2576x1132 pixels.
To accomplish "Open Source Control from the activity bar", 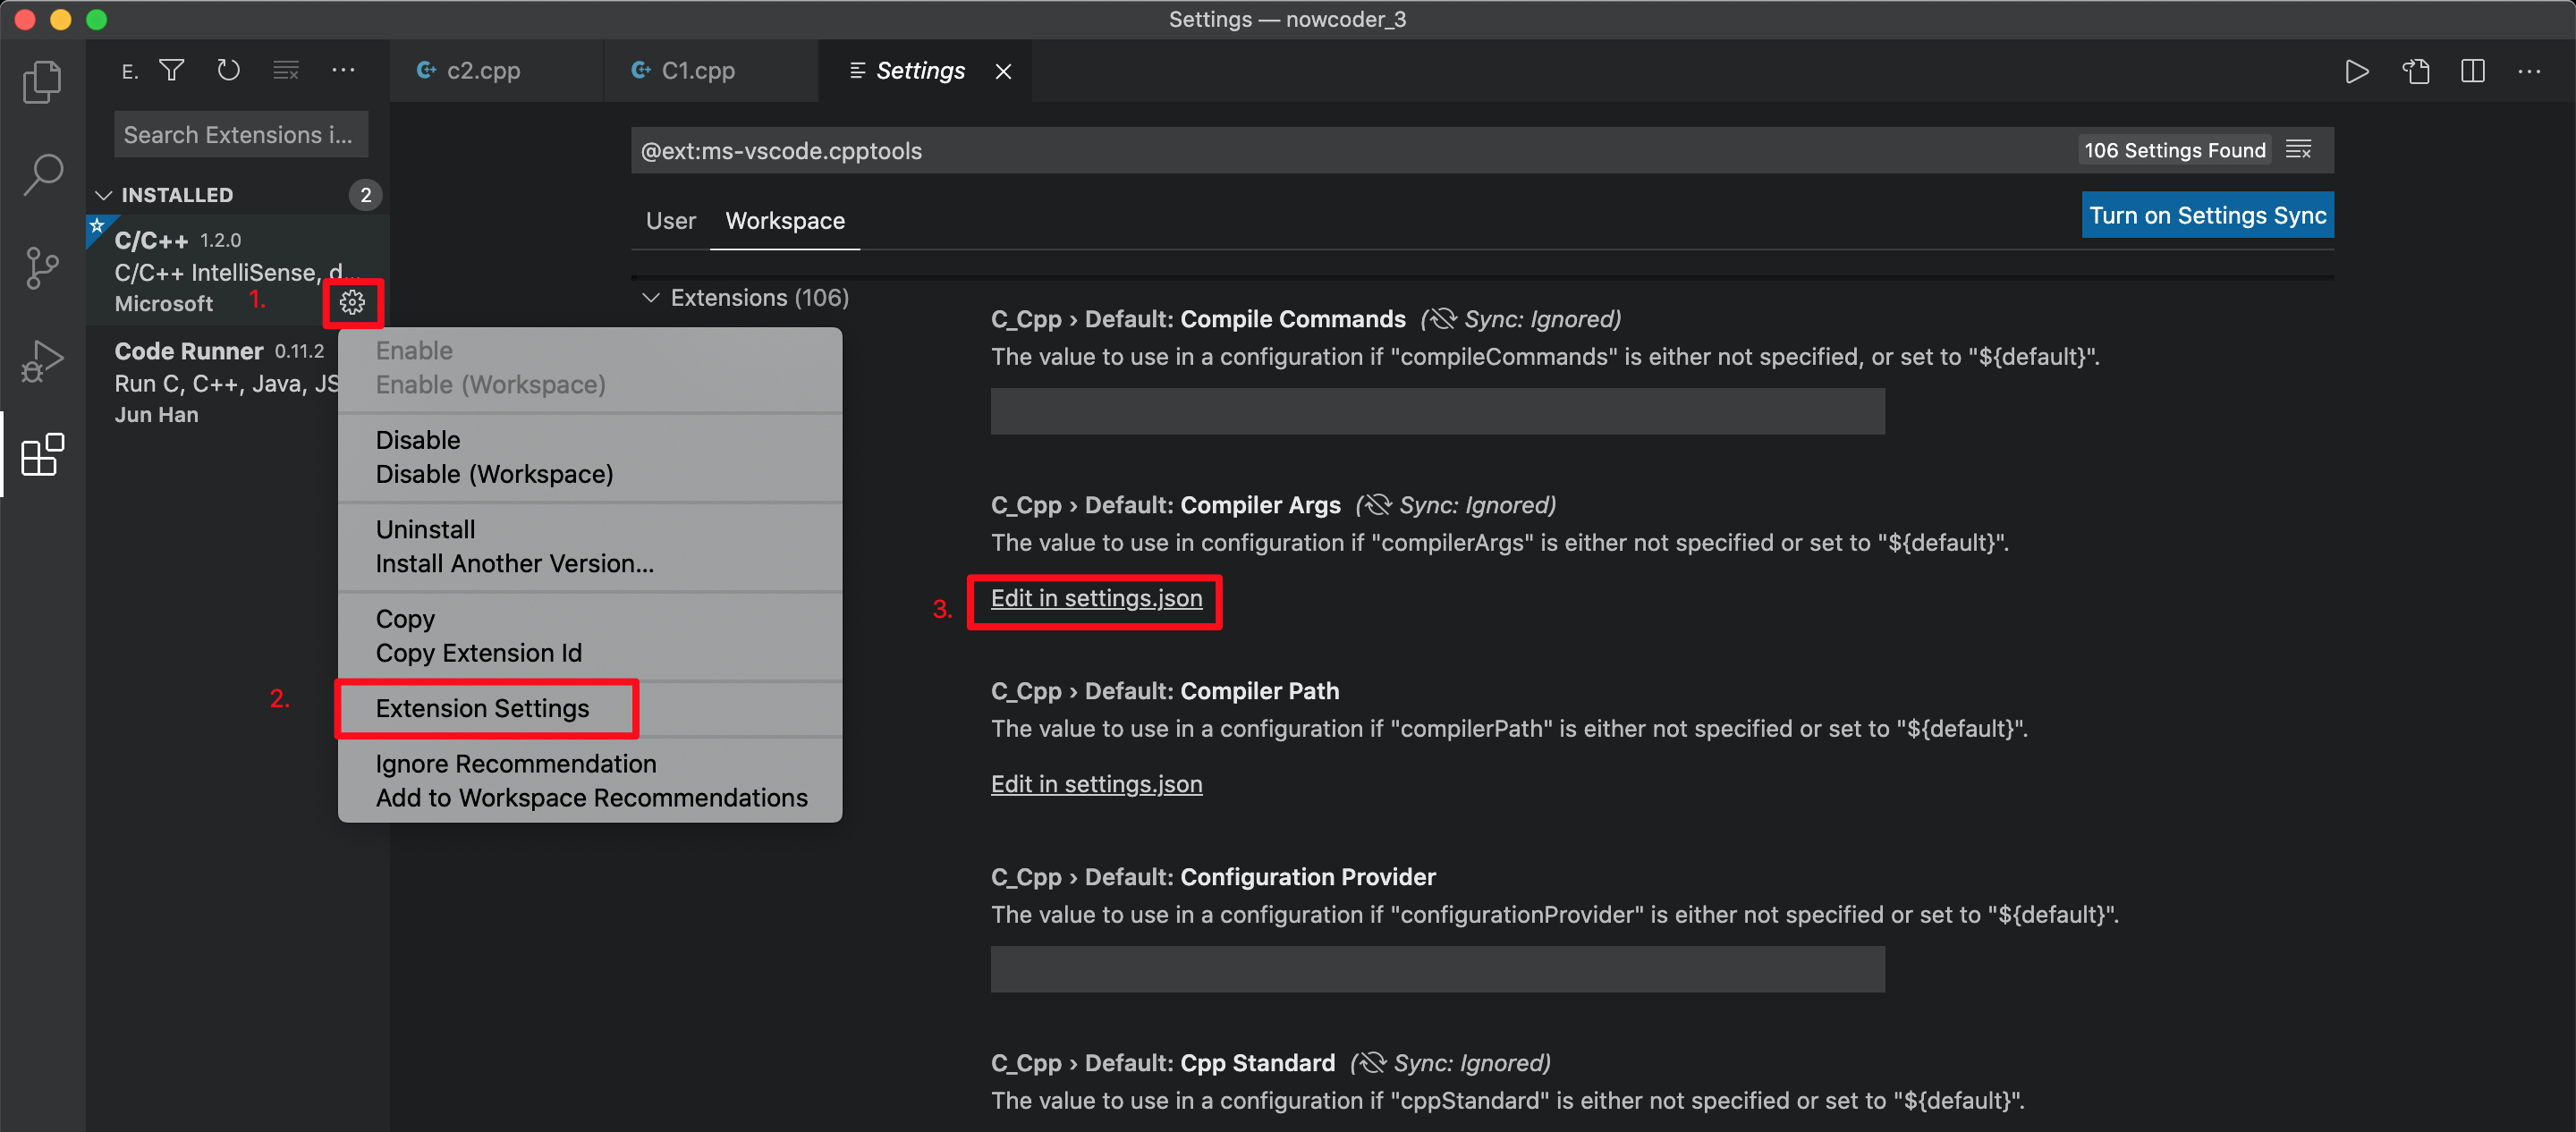I will [x=42, y=267].
